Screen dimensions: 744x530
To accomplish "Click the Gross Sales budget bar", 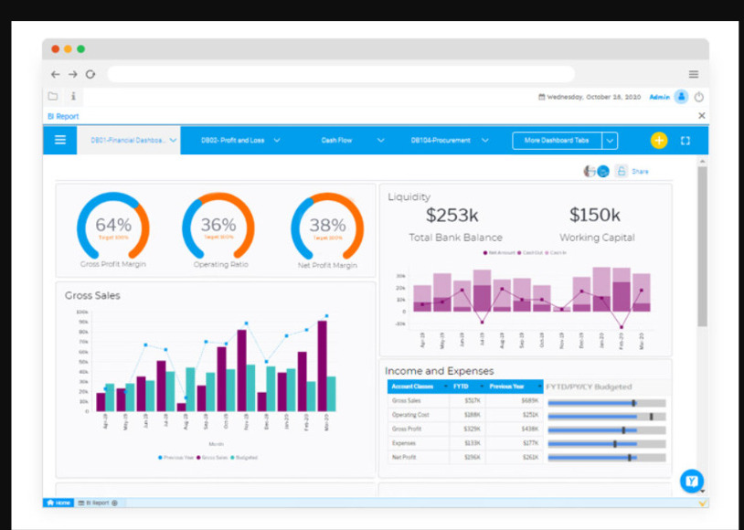I will click(606, 403).
